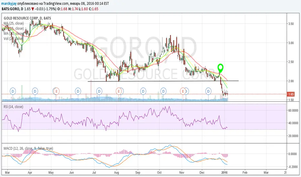
Task: Click the 3.50 price axis label
Action: pos(291,24)
